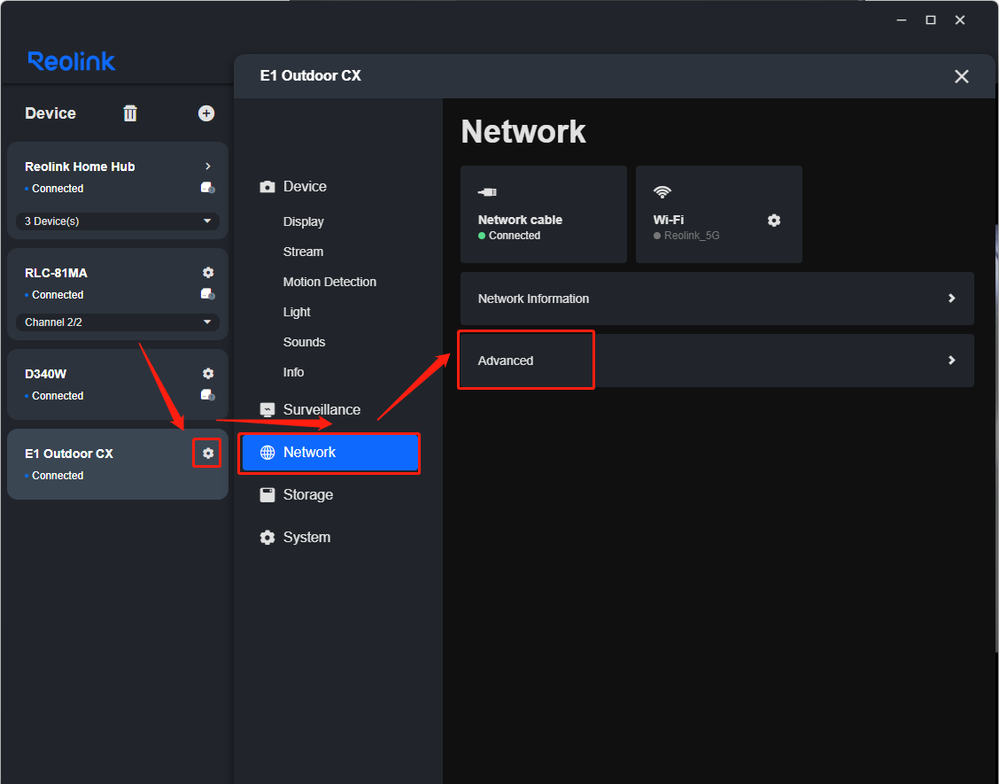Click the Network cable card
Screen dimensions: 999x784
[544, 214]
